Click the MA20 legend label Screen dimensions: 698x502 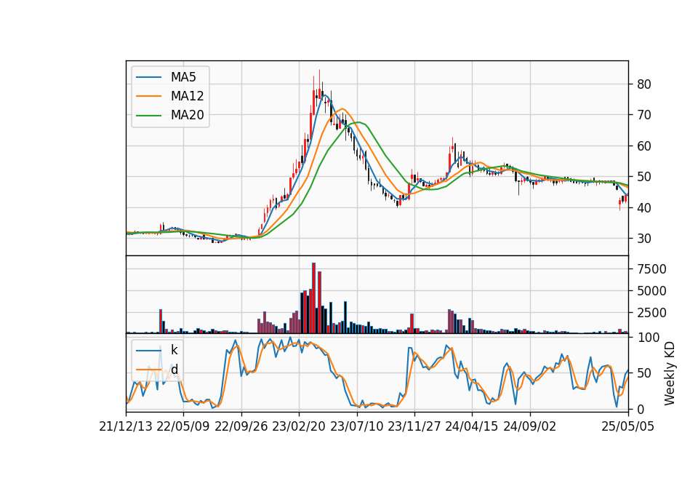[187, 116]
